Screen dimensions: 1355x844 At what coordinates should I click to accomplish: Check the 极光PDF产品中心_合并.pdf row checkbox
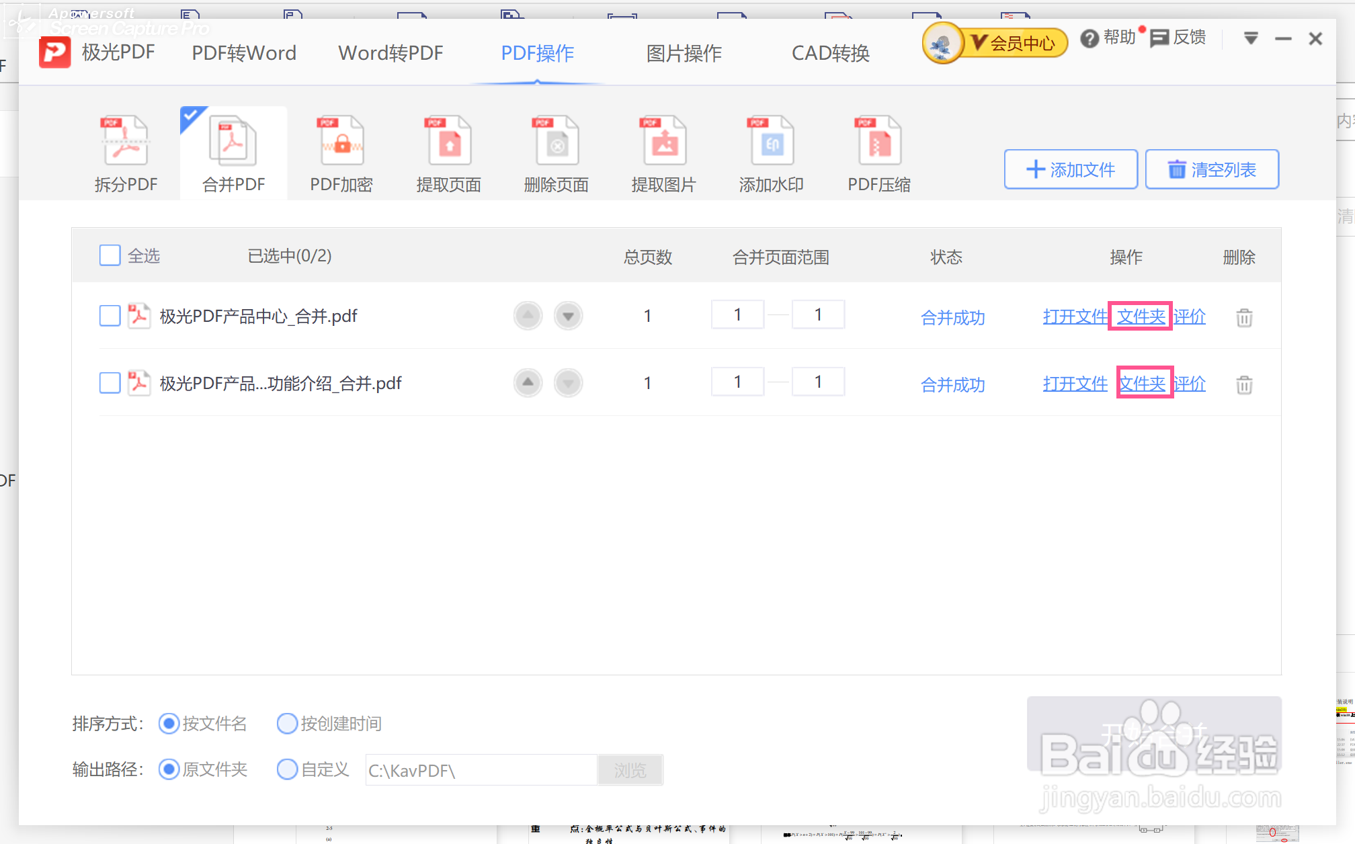(x=110, y=315)
